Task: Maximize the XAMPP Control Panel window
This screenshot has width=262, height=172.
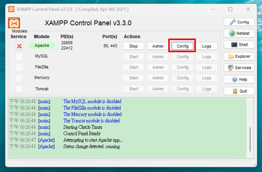Action: 231,9
